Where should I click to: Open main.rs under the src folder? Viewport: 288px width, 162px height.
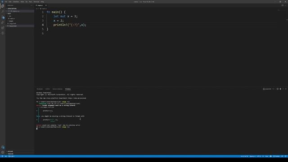tap(12, 18)
